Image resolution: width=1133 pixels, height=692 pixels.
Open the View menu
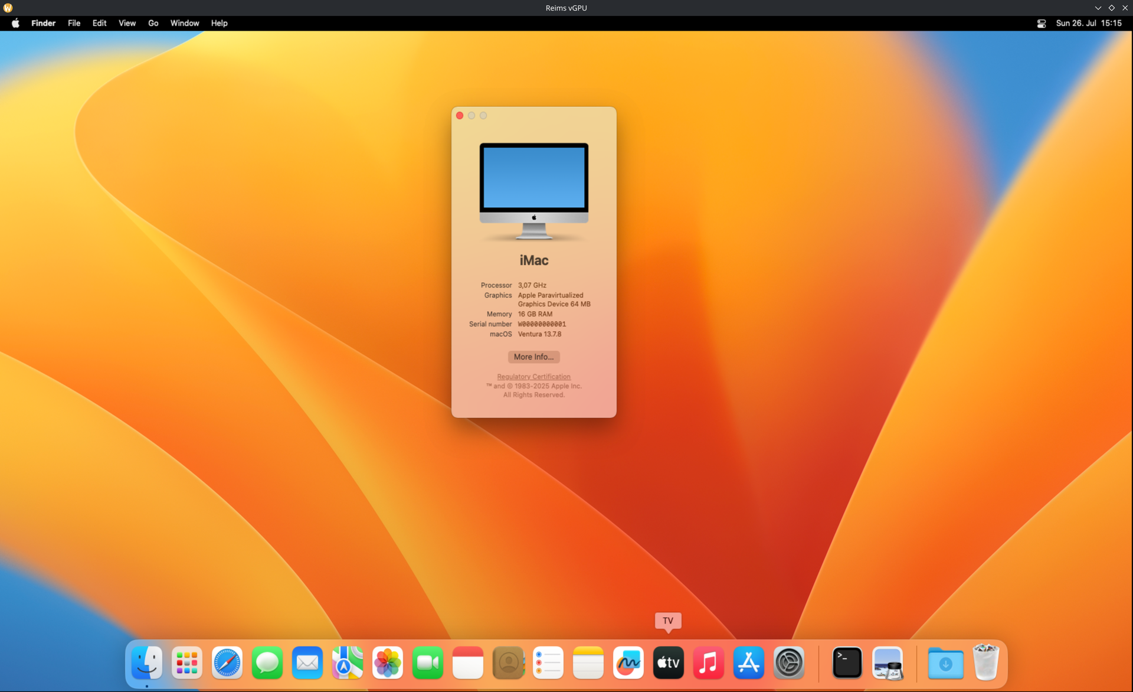click(x=127, y=23)
